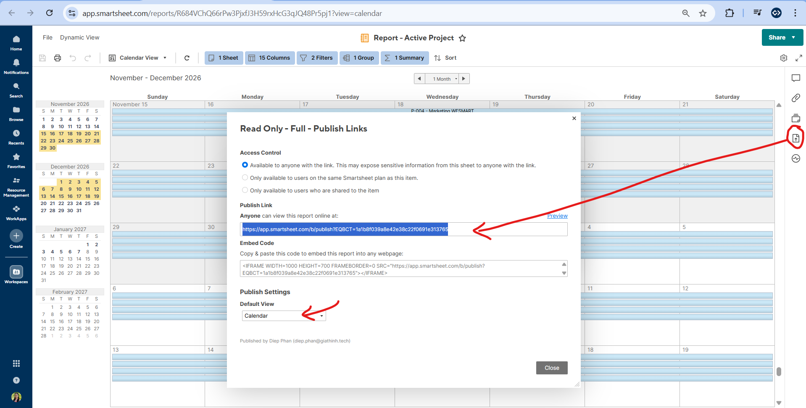Select the P-004 Marketing WESMART calendar bar
The image size is (806, 408).
[x=442, y=111]
